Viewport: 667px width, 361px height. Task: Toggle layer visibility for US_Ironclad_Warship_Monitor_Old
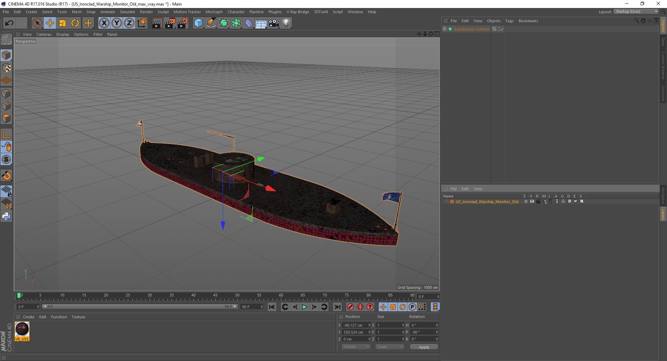coord(532,201)
